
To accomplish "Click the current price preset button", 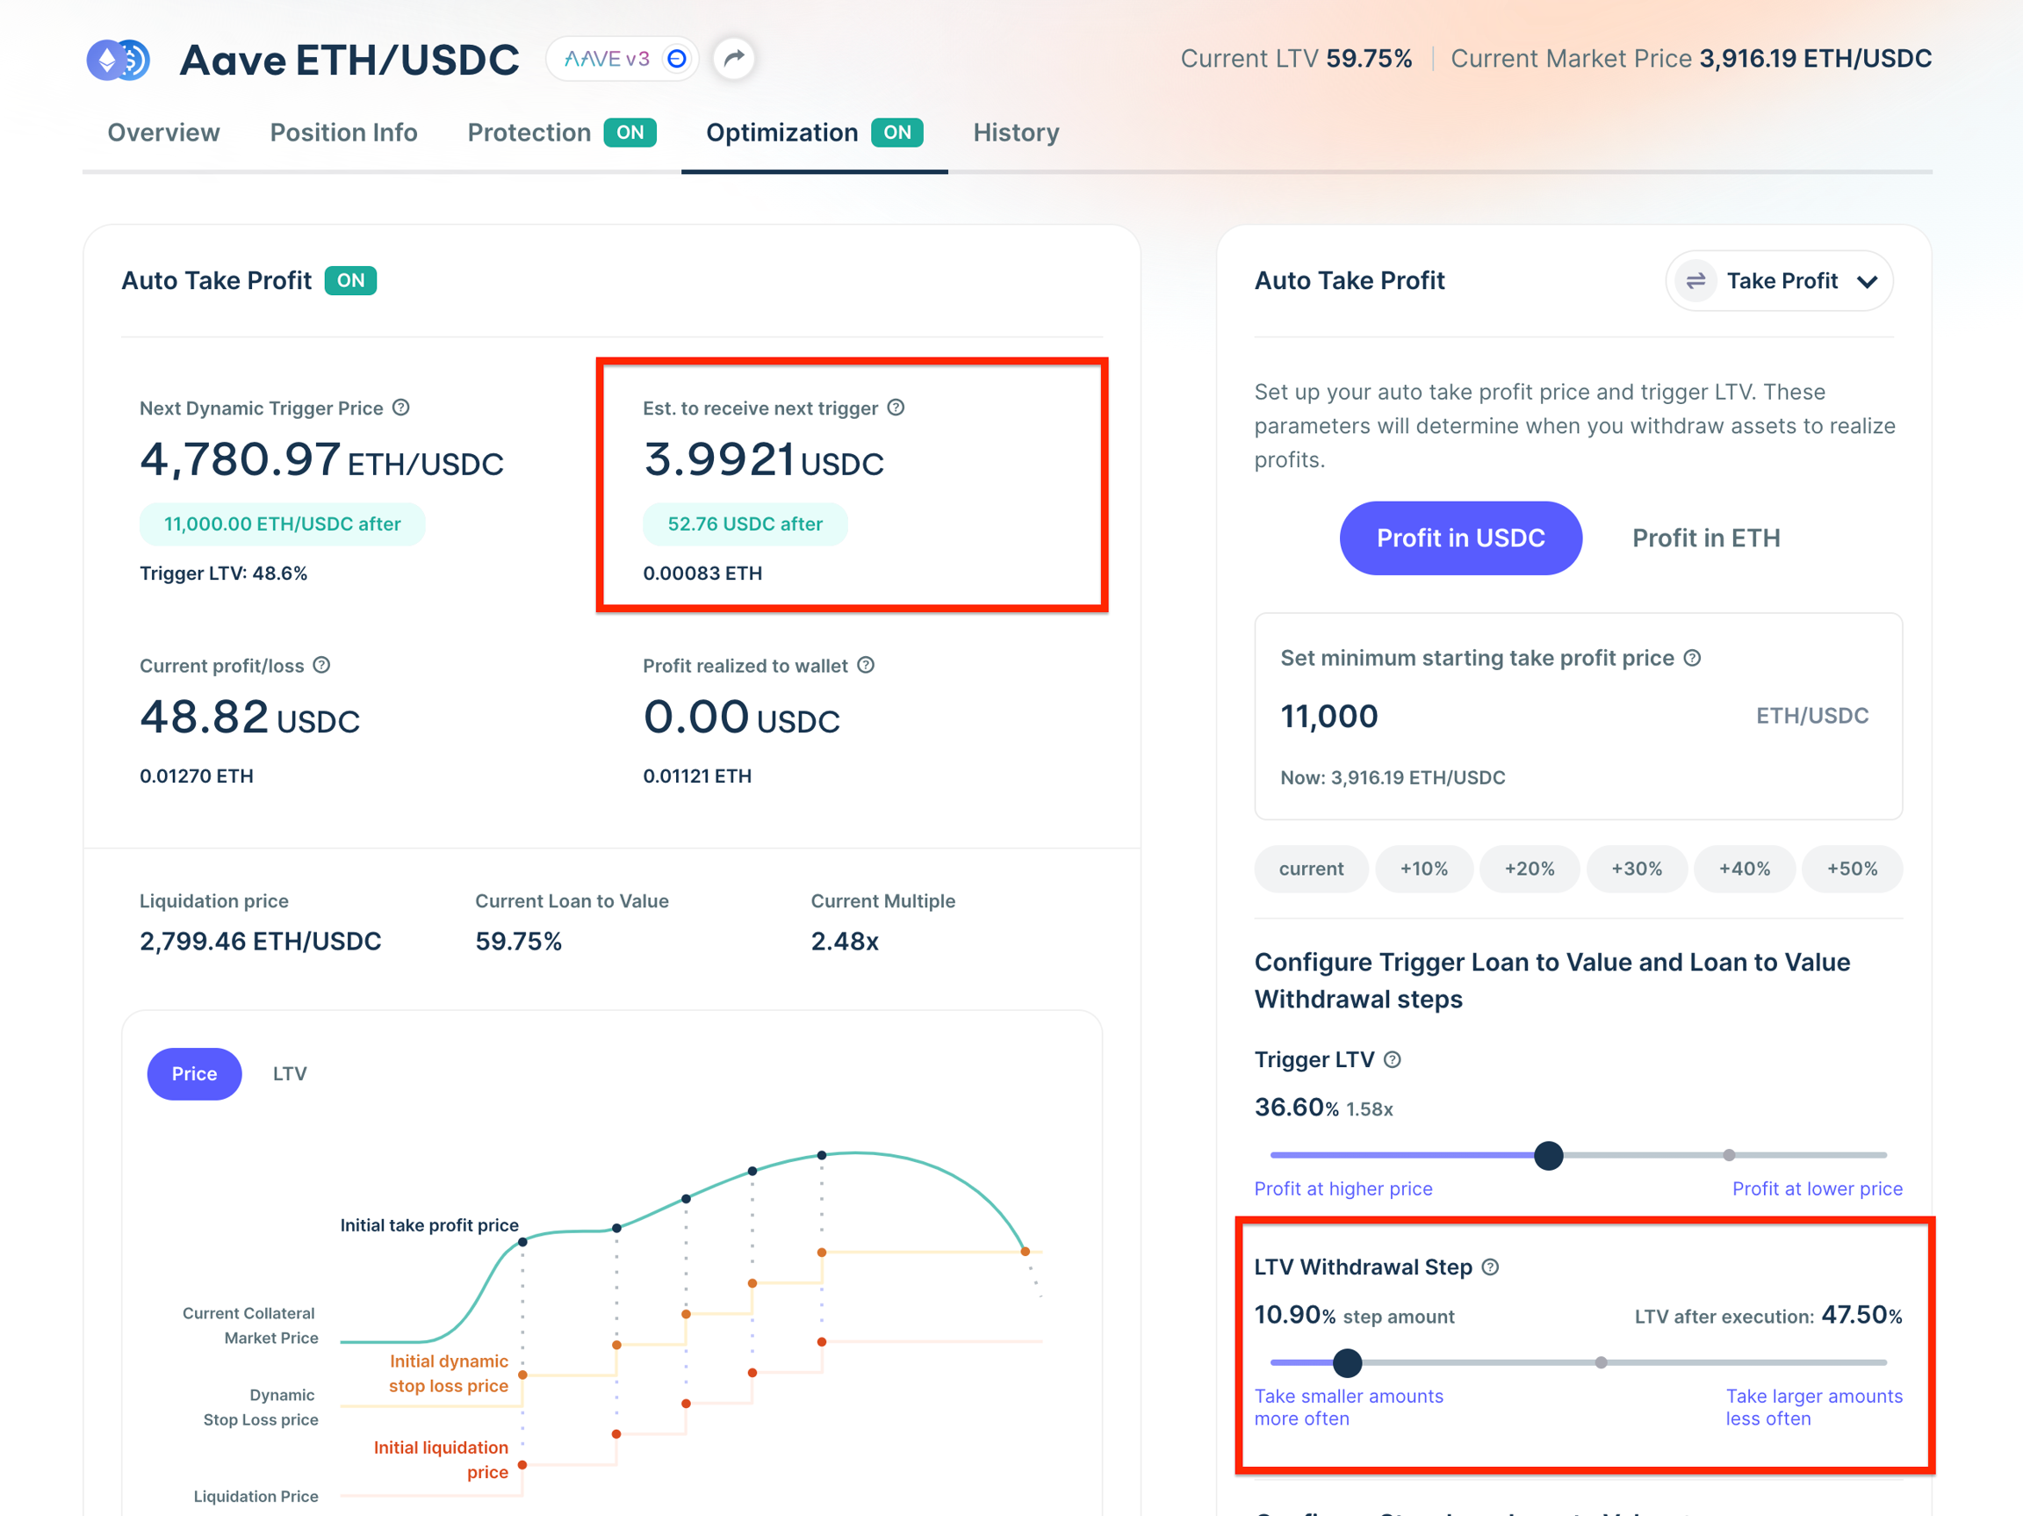I will 1311,869.
